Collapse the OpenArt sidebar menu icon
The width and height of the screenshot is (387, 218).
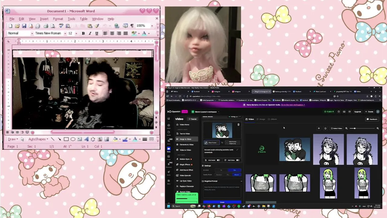click(x=169, y=119)
